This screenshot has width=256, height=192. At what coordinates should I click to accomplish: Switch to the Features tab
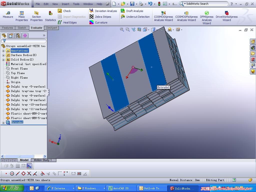[7, 28]
